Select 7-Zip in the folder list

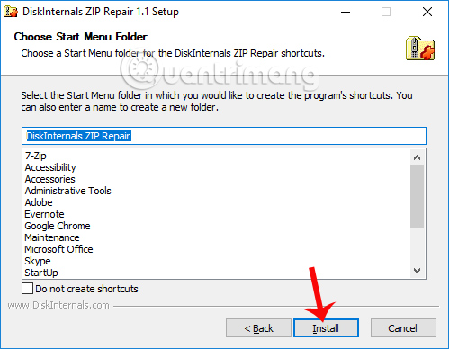36,156
